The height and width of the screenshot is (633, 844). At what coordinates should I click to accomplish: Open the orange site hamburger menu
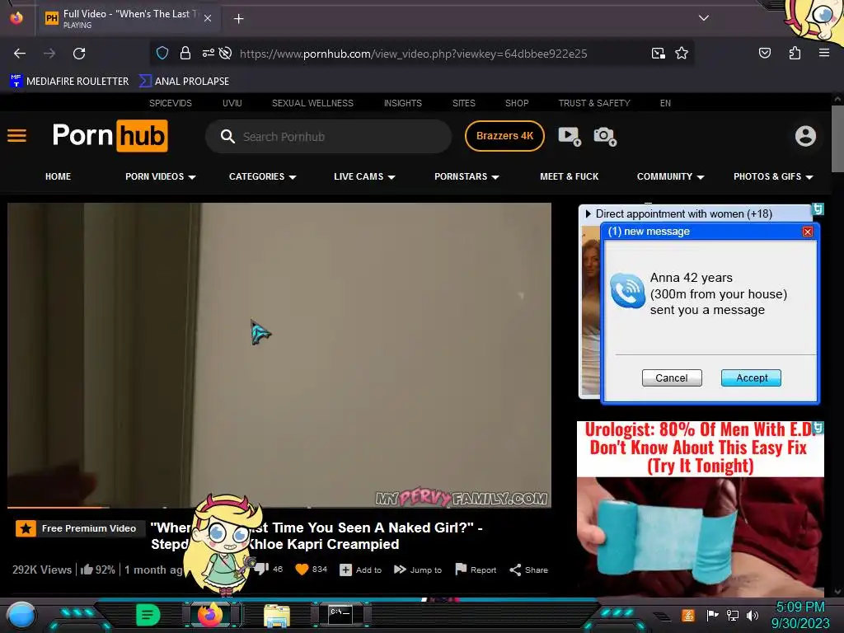coord(16,136)
